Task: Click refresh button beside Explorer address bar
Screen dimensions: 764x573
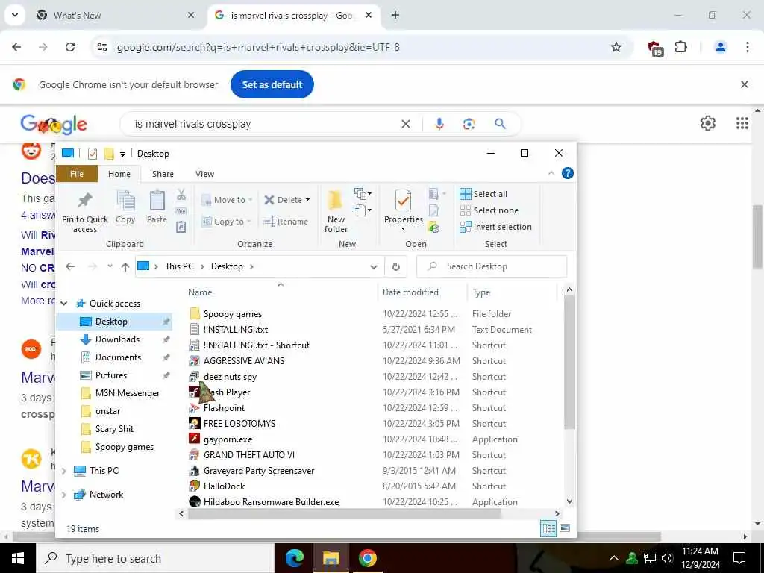Action: tap(396, 266)
